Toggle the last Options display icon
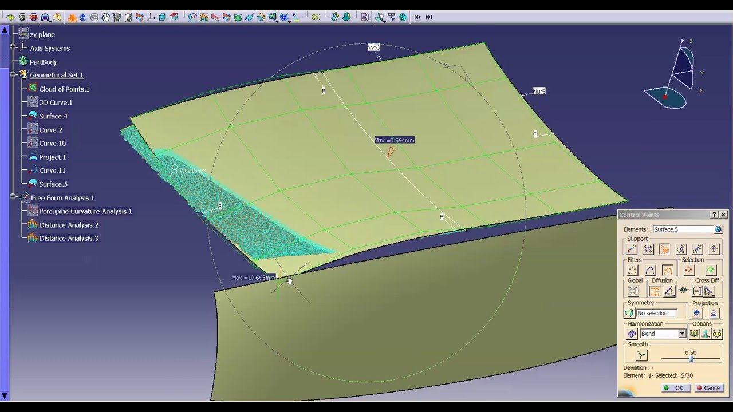 click(x=718, y=334)
